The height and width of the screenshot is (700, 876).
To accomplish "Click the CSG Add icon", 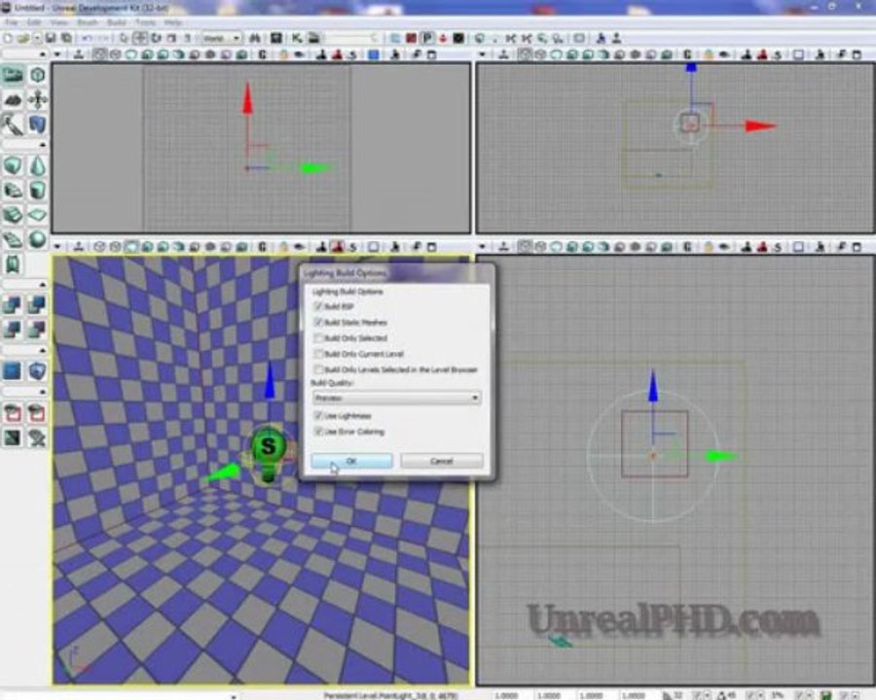I will (x=13, y=304).
